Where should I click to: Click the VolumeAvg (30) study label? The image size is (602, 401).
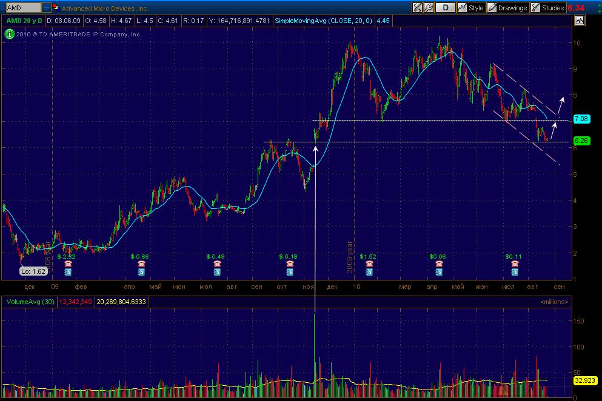(x=30, y=302)
